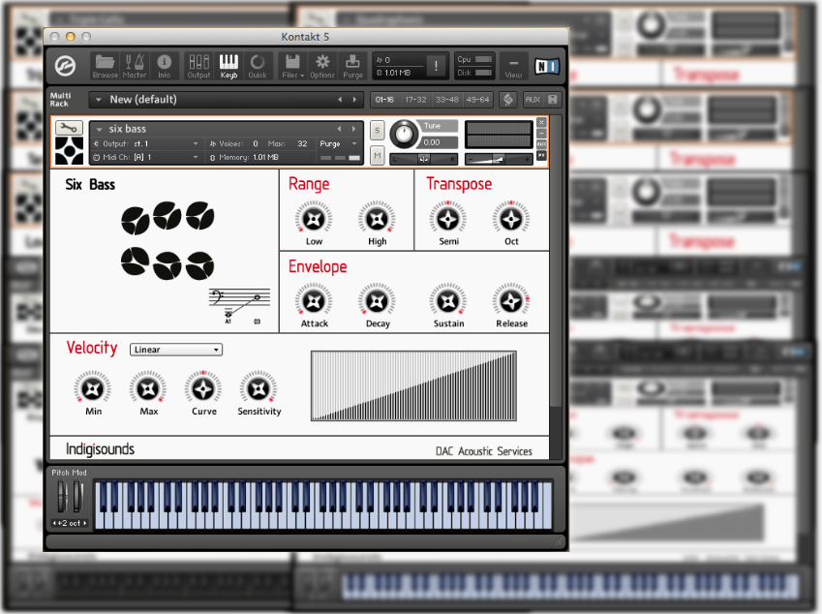Open the Options gear
The height and width of the screenshot is (614, 822).
click(x=322, y=65)
